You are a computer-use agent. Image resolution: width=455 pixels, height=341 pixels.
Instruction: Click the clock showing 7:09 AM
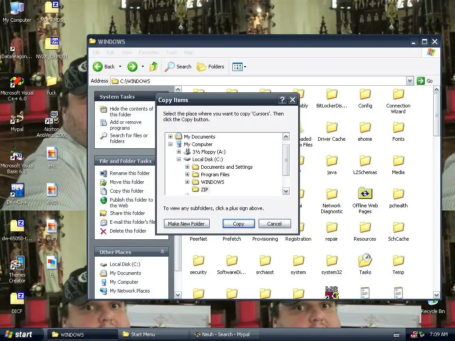click(439, 334)
